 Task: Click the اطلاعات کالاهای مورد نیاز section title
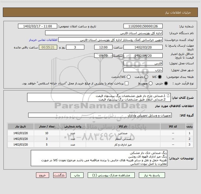(174, 106)
